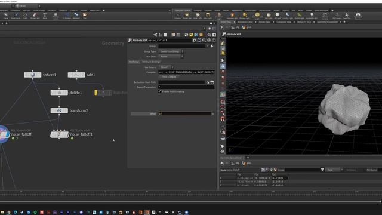Viewport: 382px width, 215px height.
Task: Click the network editor find magnifier icon
Action: coord(210,35)
